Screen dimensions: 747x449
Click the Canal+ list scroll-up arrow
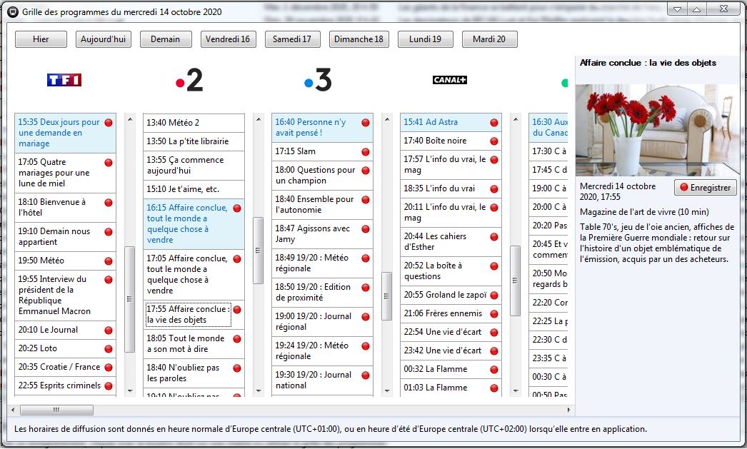(x=516, y=119)
